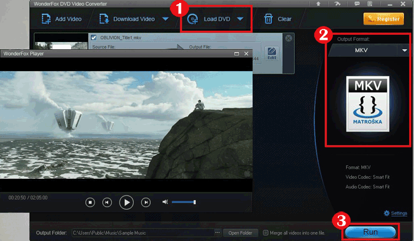This screenshot has width=414, height=241.
Task: Click the Open Folder button
Action: 240,233
